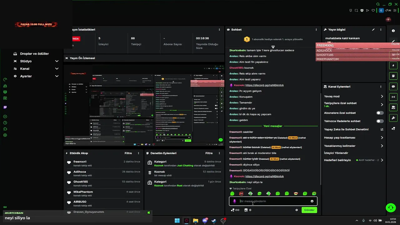
Task: Open Discord from the Windows taskbar
Action: tap(205, 221)
